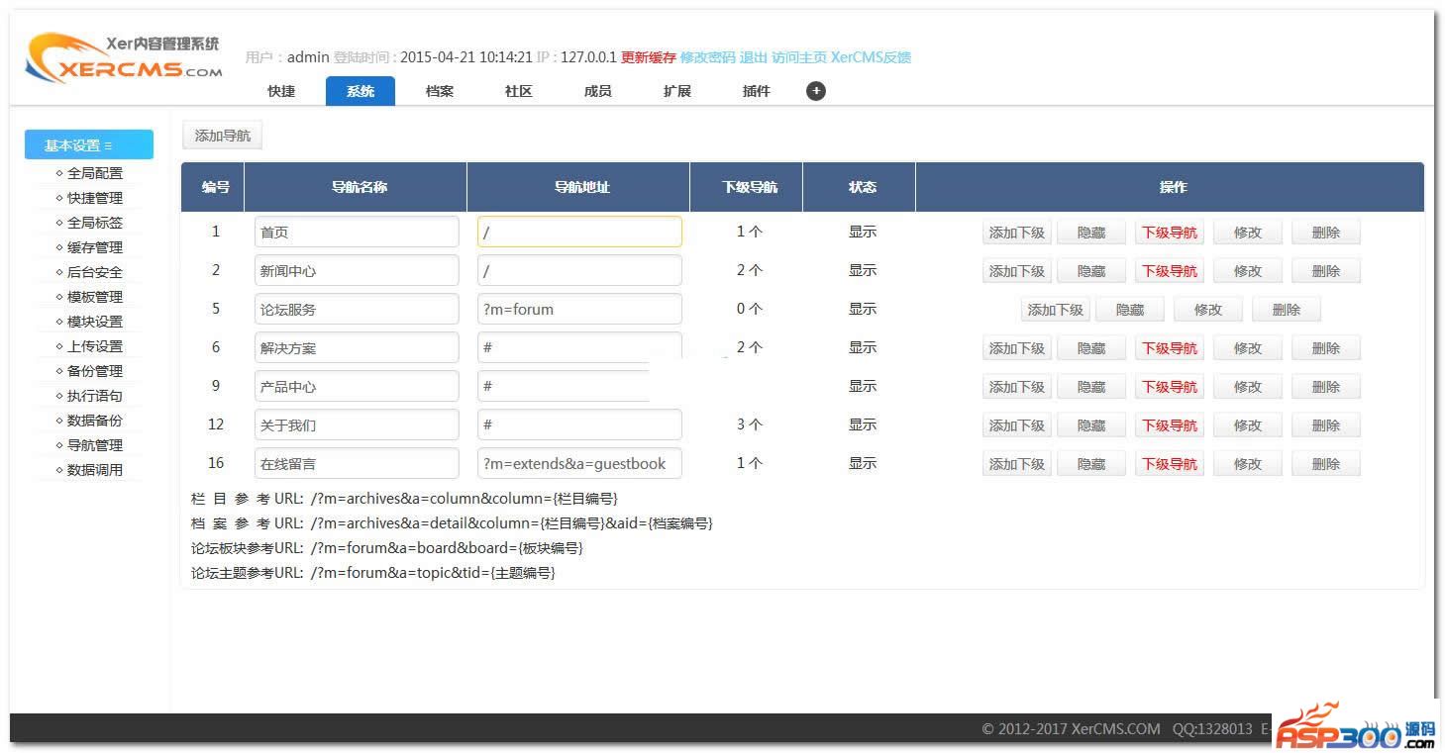The image size is (1445, 753).
Task: Hide the 论坛服务 navigation row
Action: [1129, 310]
